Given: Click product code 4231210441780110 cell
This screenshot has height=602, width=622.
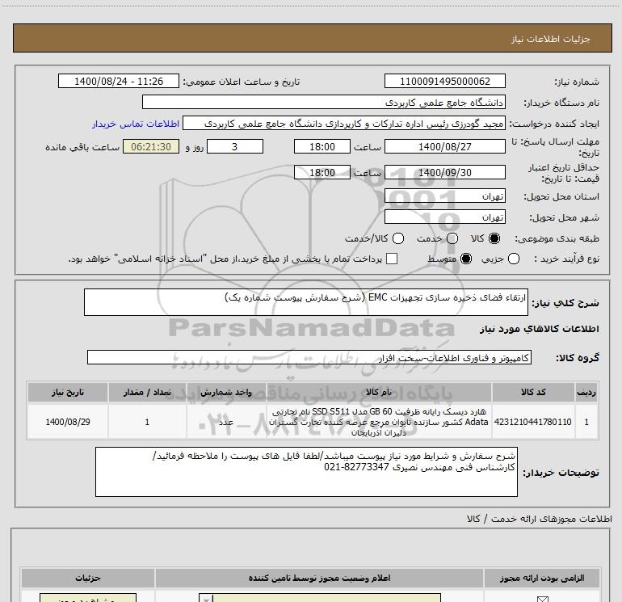Looking at the screenshot, I should coord(533,422).
